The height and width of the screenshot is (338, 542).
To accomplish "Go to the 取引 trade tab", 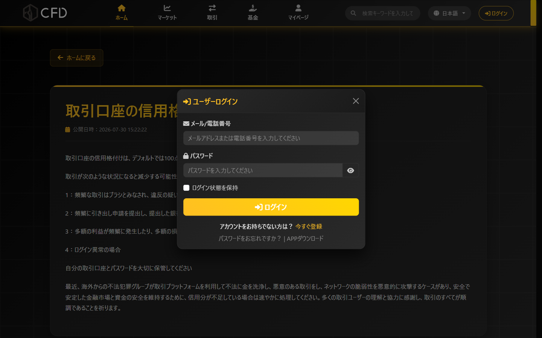I will coord(212,13).
